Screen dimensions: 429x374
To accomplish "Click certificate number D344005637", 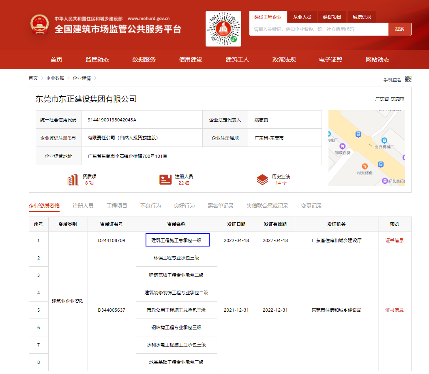I will click(x=112, y=310).
